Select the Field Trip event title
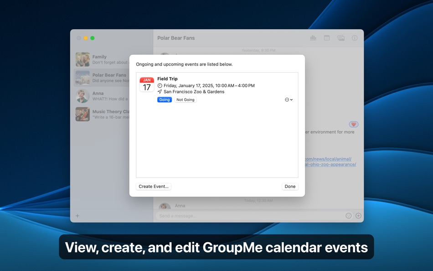The height and width of the screenshot is (271, 433). [x=167, y=79]
